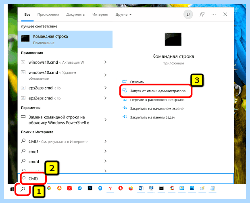The width and height of the screenshot is (250, 203).
Task: Open Telegram from the taskbar
Action: point(79,188)
